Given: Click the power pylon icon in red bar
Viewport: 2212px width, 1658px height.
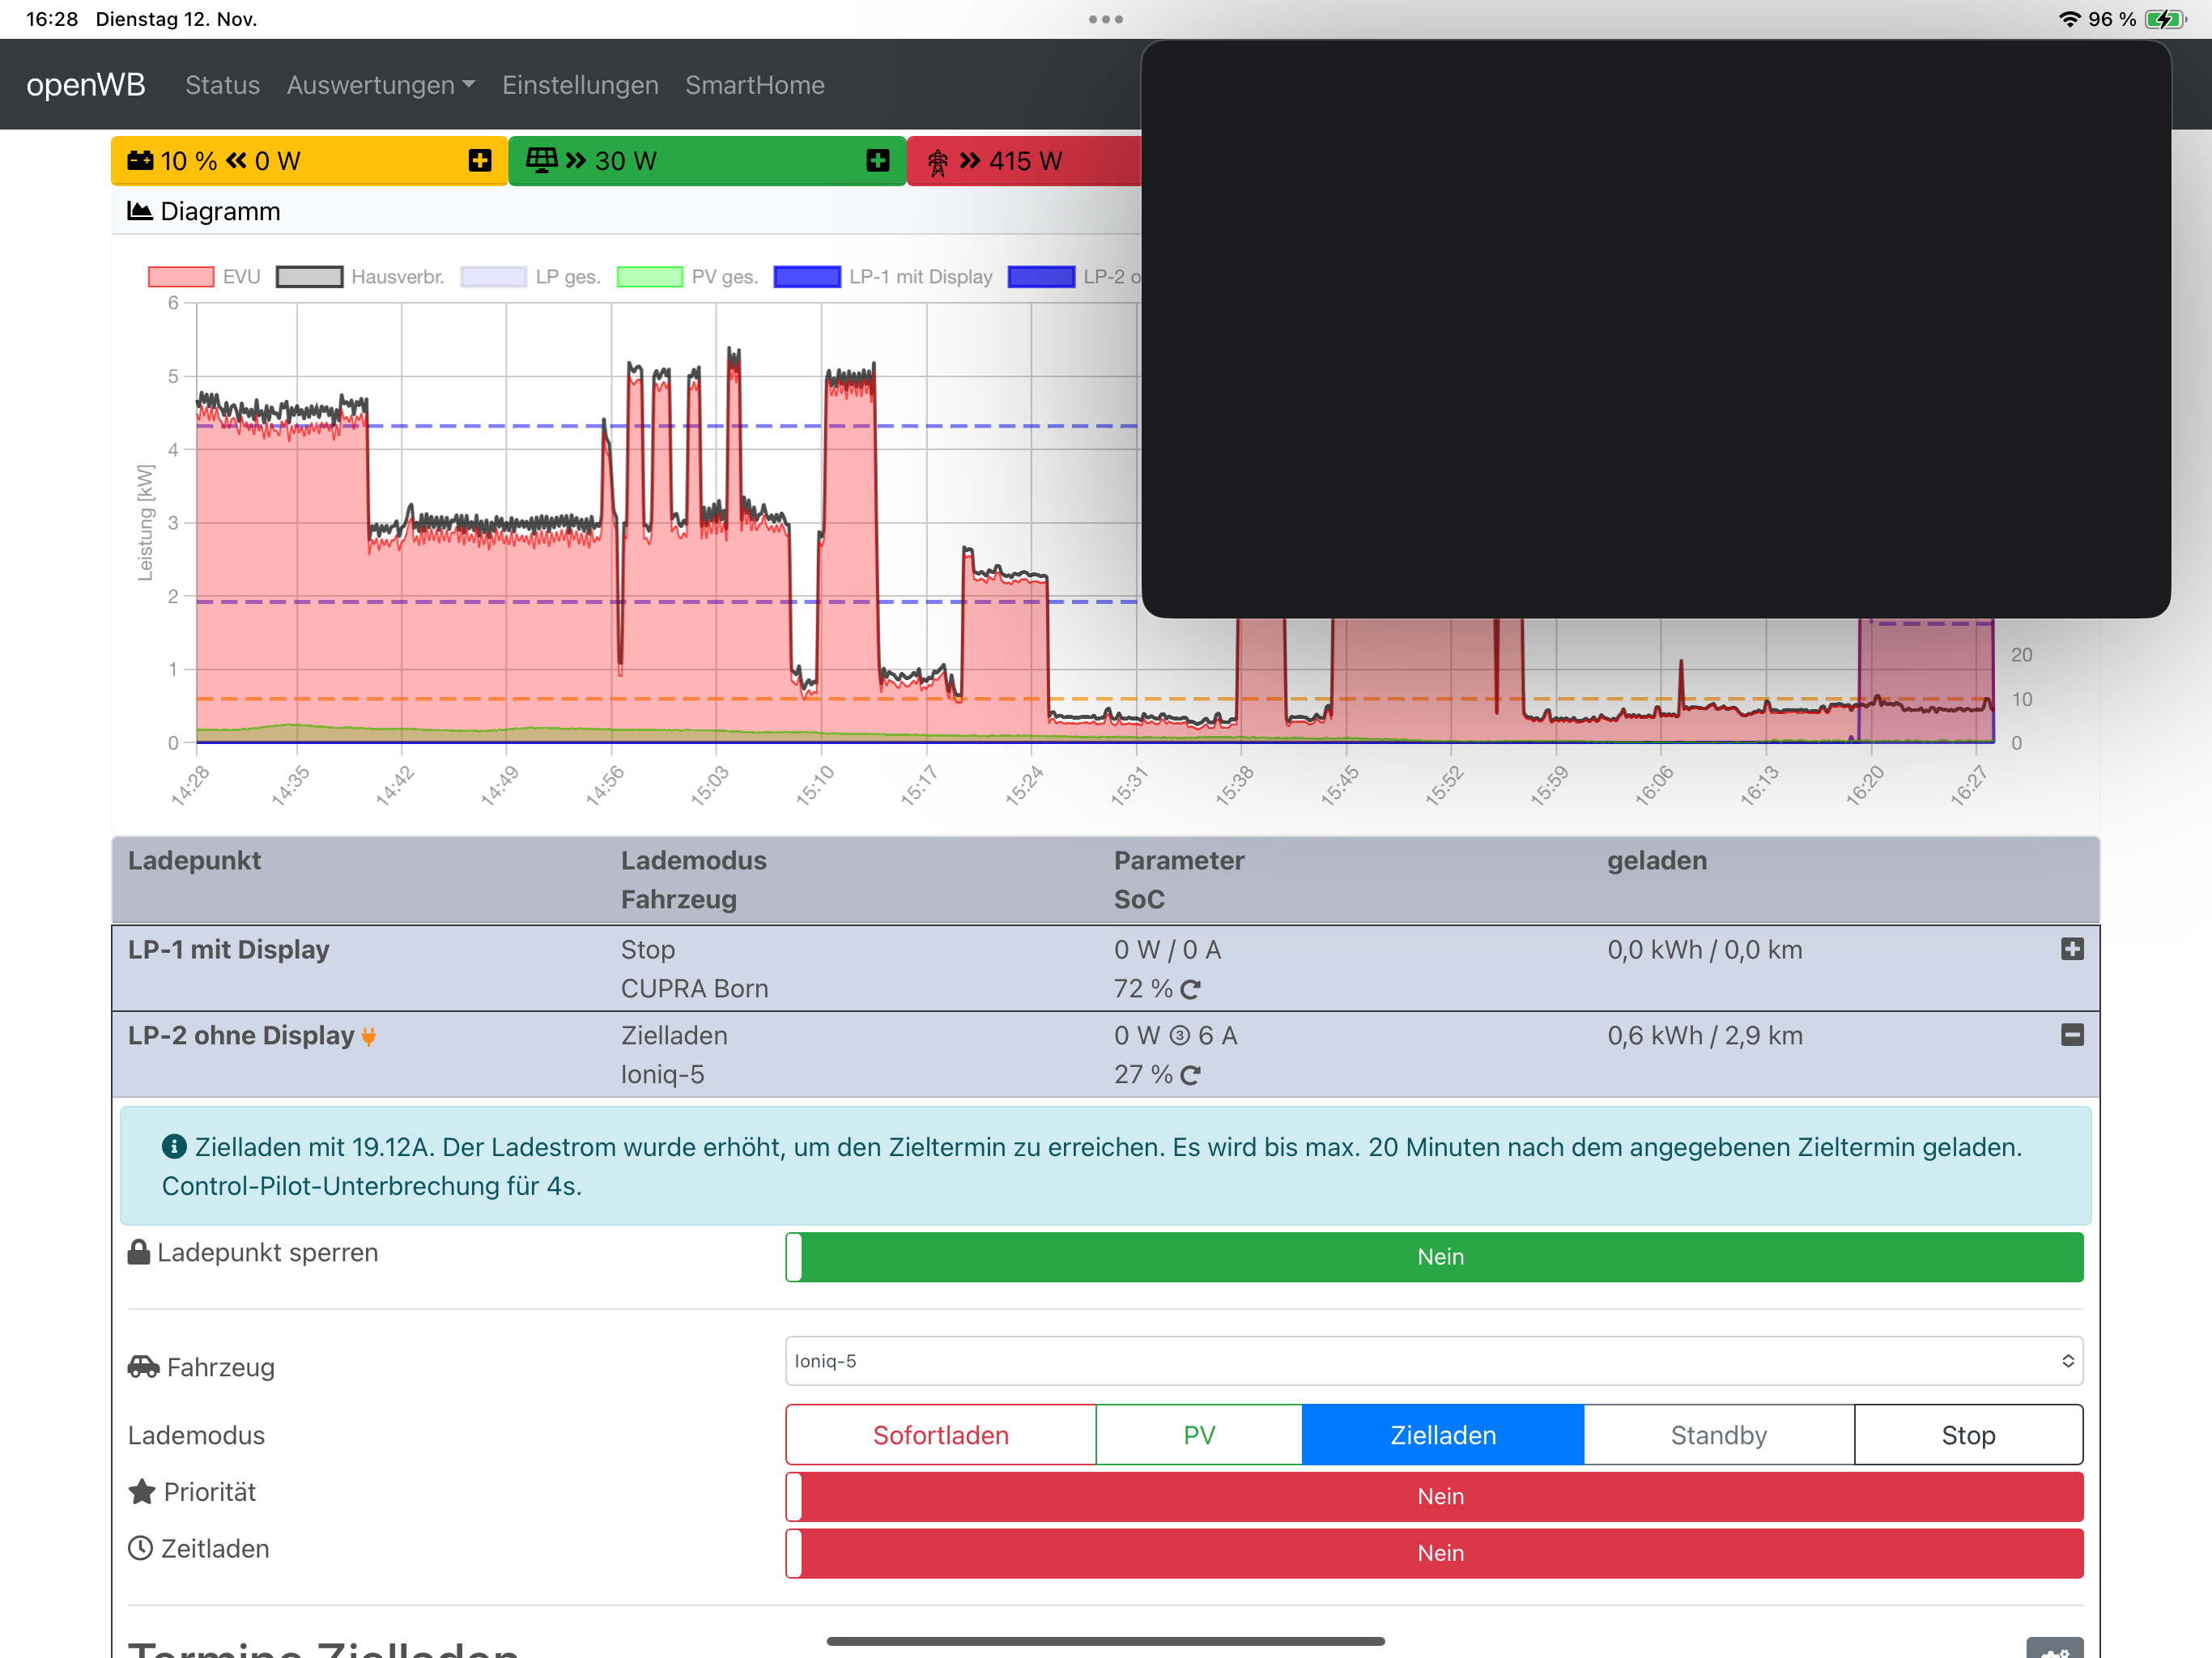Looking at the screenshot, I should pos(937,162).
